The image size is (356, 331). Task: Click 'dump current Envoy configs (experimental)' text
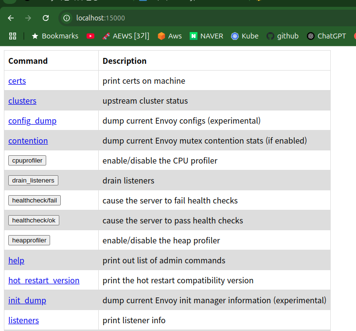point(181,121)
